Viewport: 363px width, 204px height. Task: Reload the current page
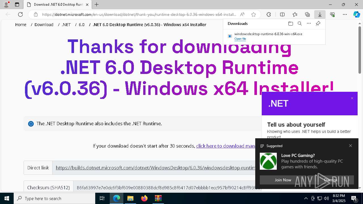(x=20, y=14)
